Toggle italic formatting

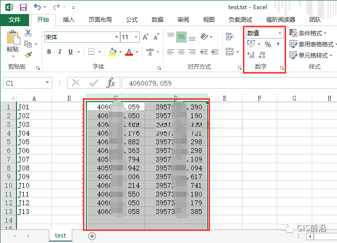click(60, 52)
